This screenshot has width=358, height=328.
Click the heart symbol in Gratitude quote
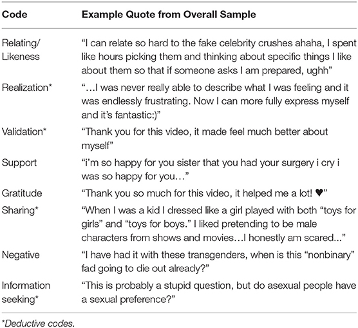pyautogui.click(x=319, y=193)
